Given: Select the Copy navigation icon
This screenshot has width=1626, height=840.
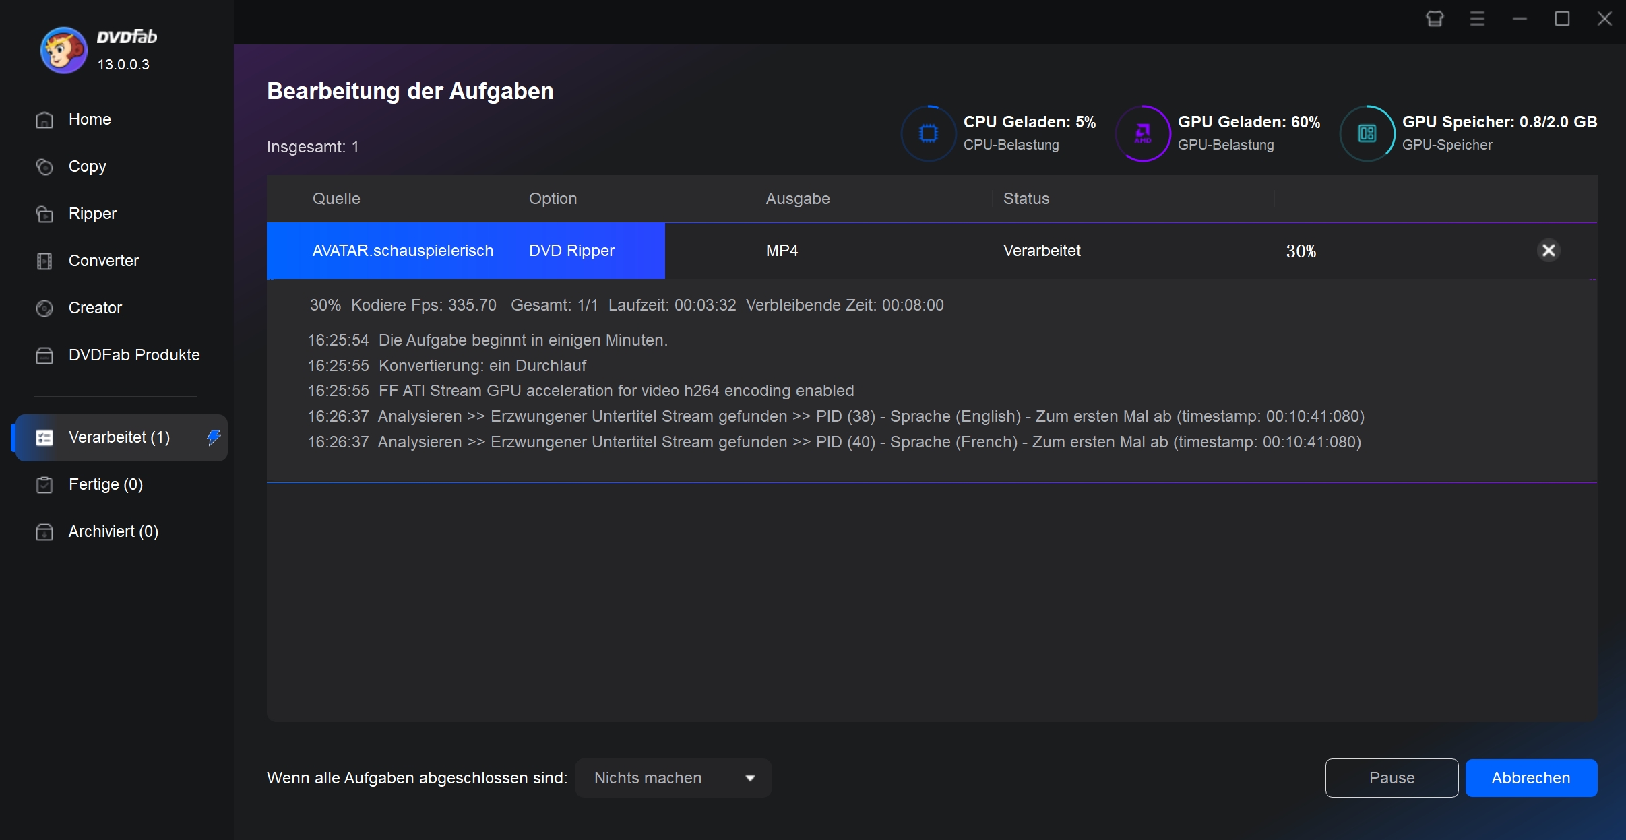Looking at the screenshot, I should coord(43,166).
